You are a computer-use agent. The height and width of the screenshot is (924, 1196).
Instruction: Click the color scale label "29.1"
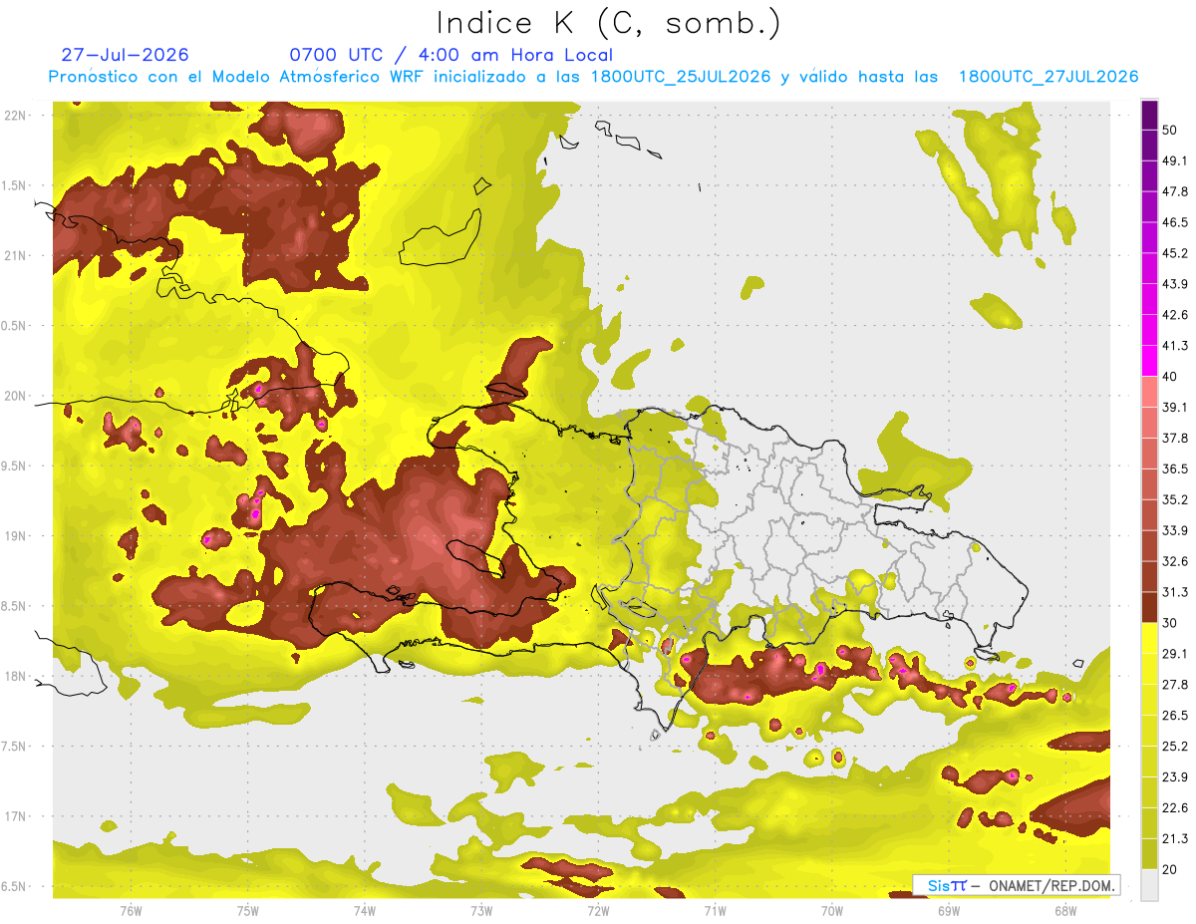coord(1175,654)
